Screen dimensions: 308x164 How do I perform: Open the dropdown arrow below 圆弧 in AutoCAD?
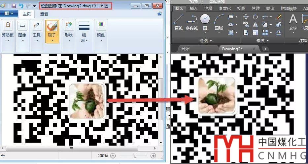point(219,32)
